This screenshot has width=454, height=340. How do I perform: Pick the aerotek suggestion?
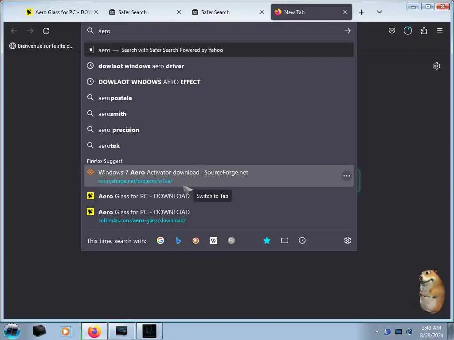[219, 146]
